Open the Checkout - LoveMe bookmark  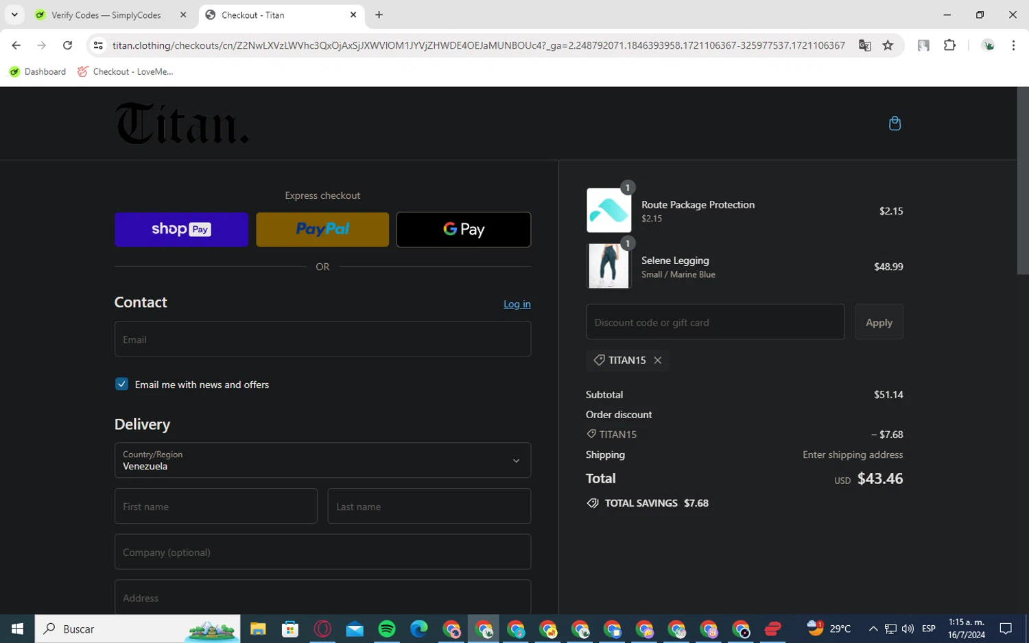point(125,71)
